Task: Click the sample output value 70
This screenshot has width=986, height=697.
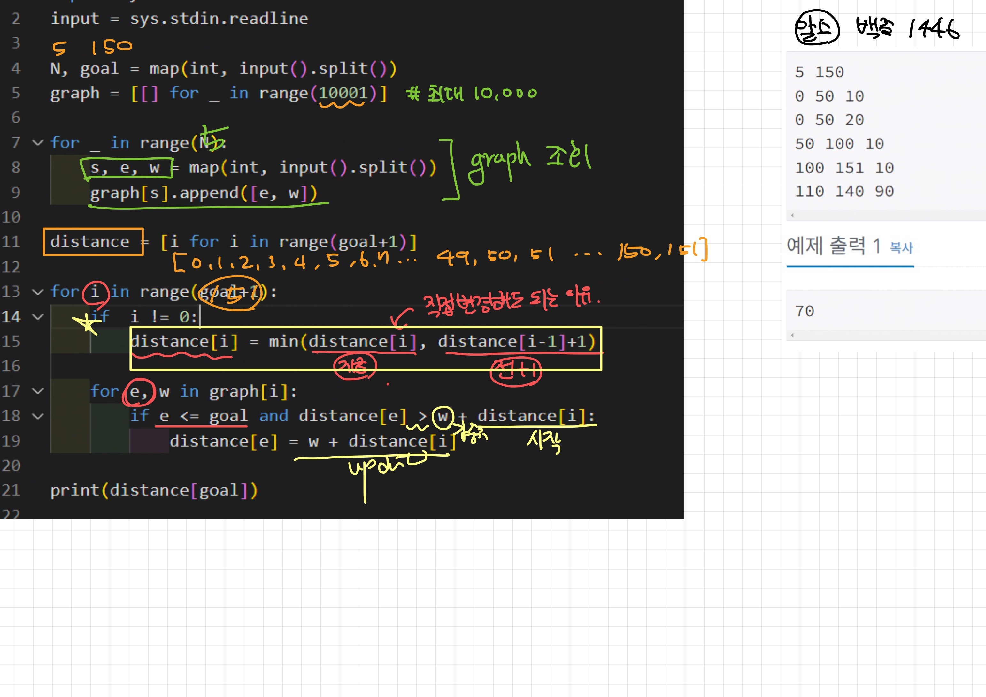Action: point(804,311)
